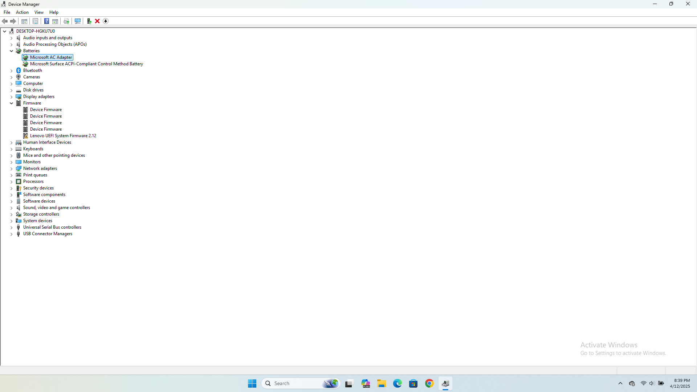The width and height of the screenshot is (697, 392).
Task: Click the Human Interface Devices category icon
Action: 19,142
